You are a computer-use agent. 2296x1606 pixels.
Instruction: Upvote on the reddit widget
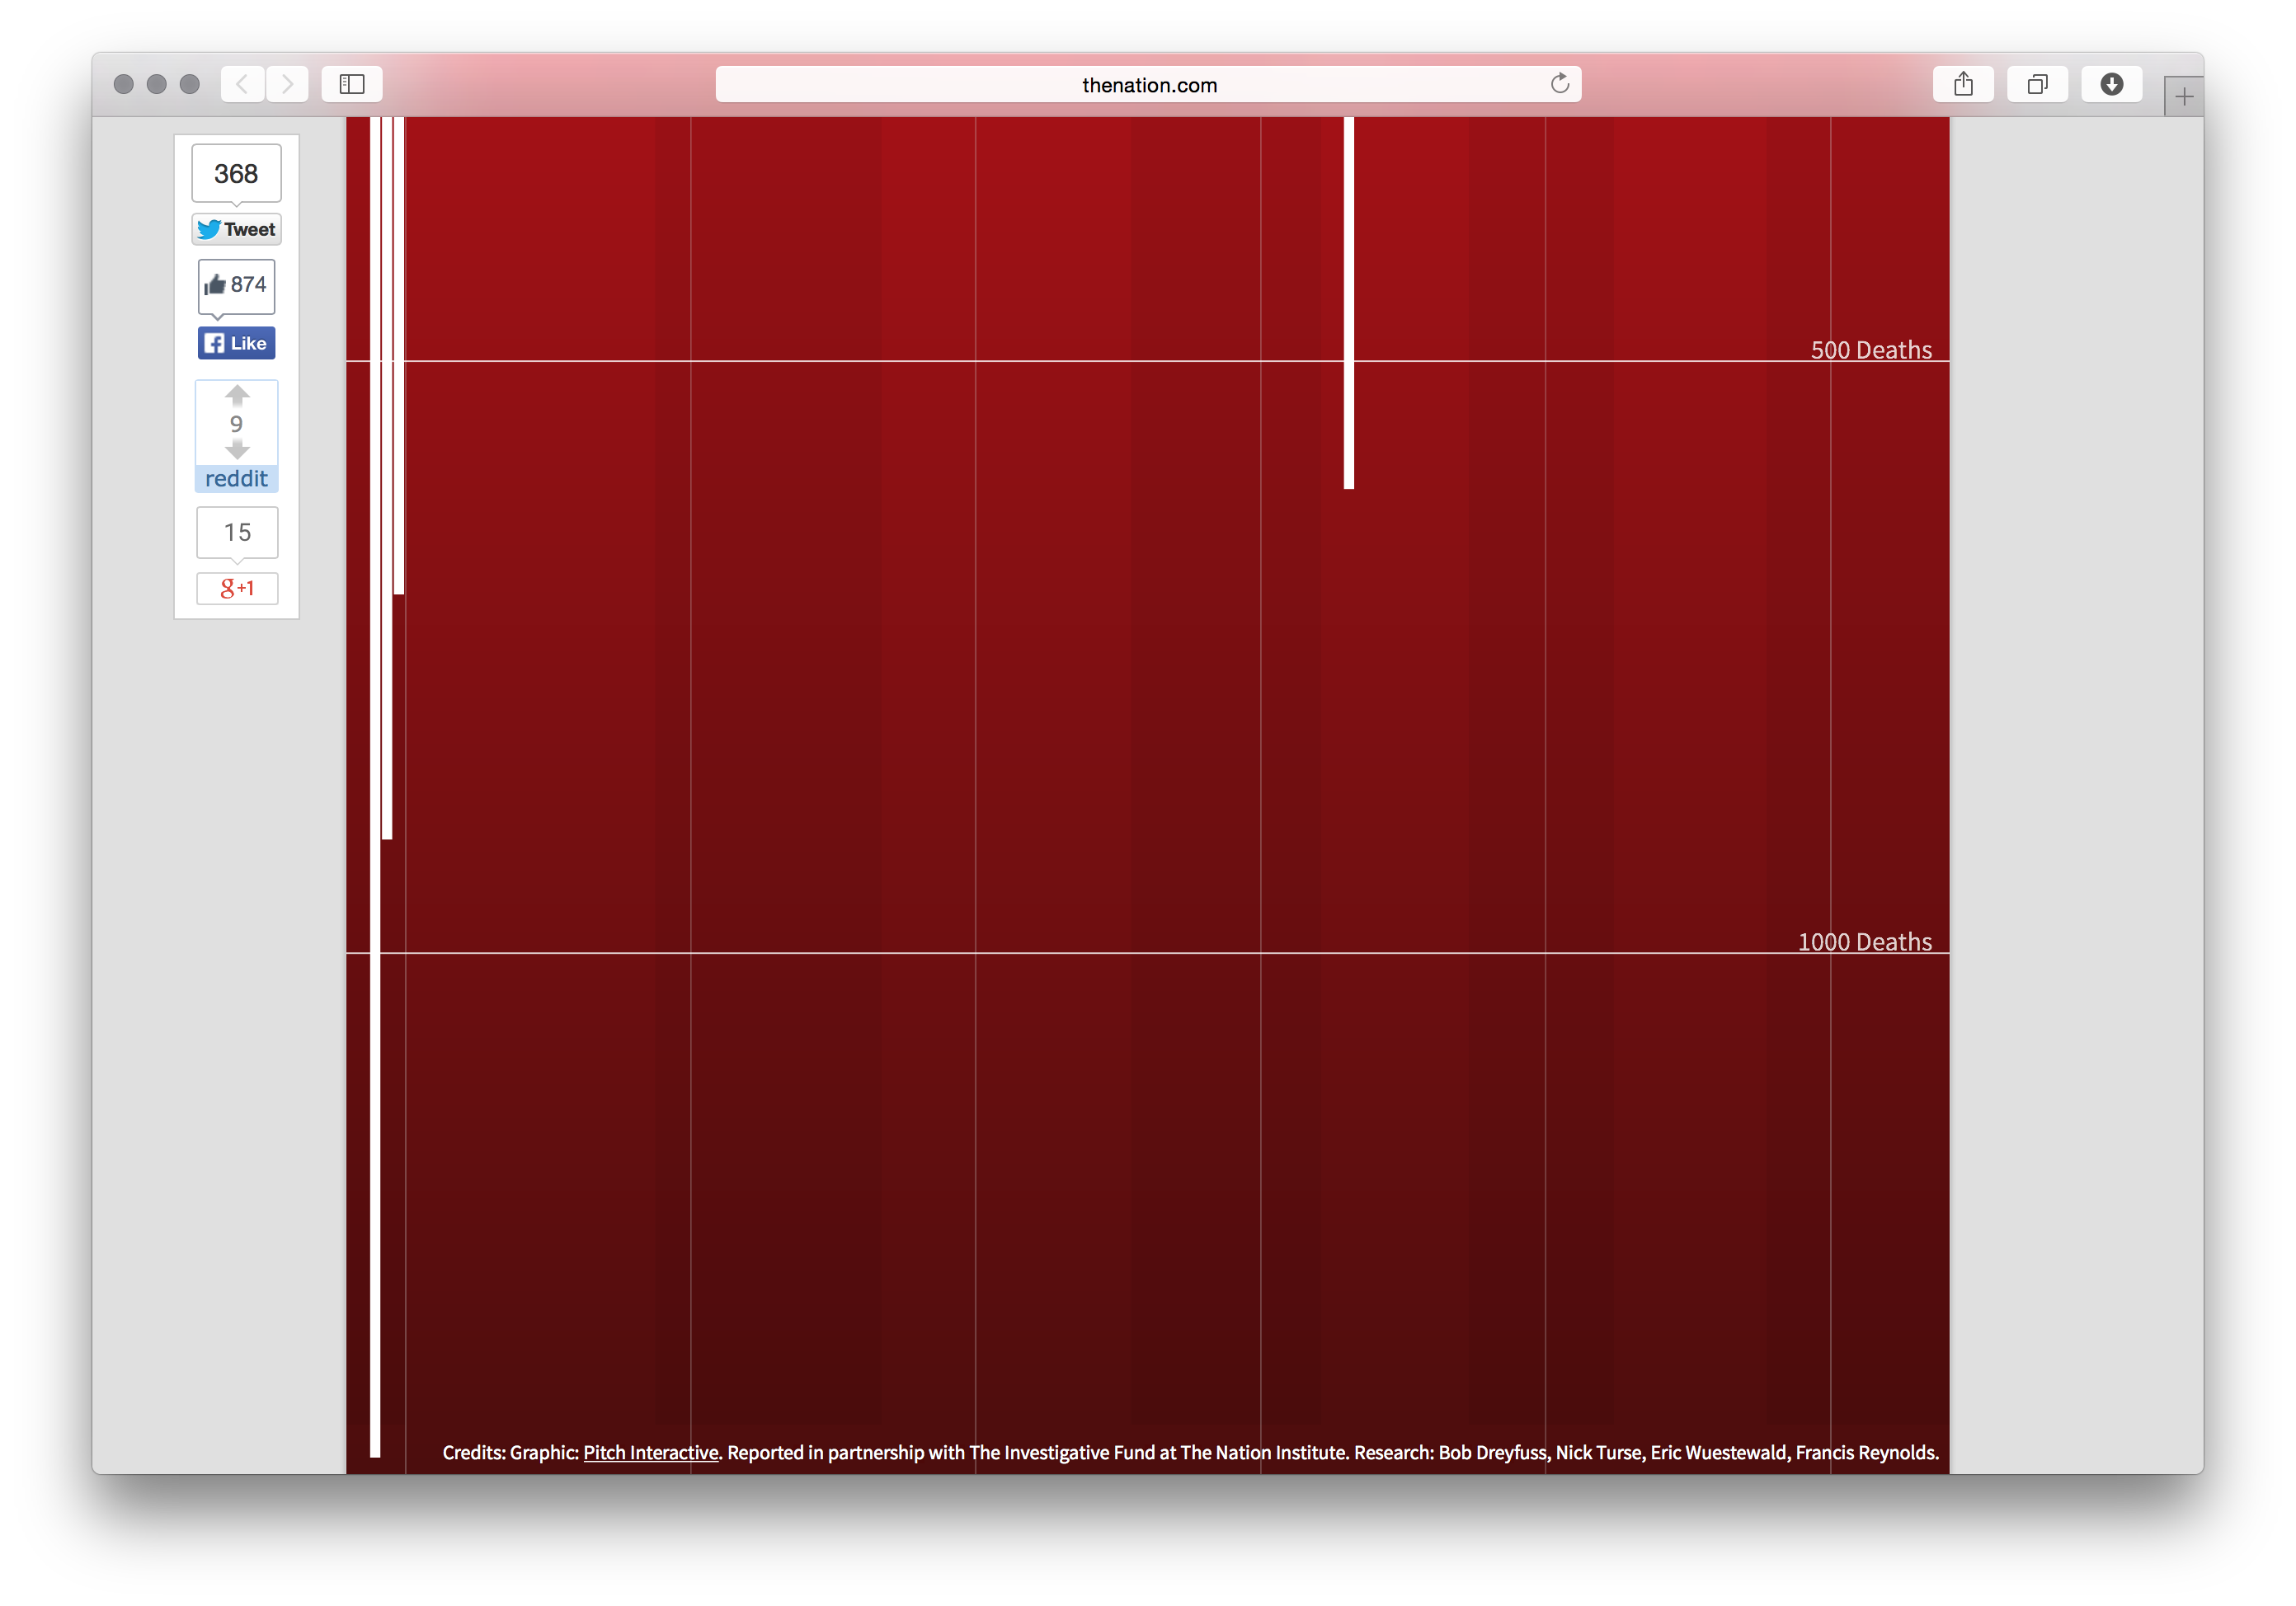click(x=237, y=396)
